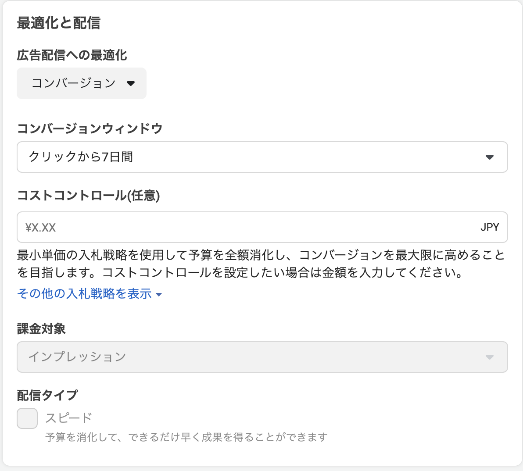
Task: Click the caret icon beside コンバージョン
Action: [x=130, y=83]
